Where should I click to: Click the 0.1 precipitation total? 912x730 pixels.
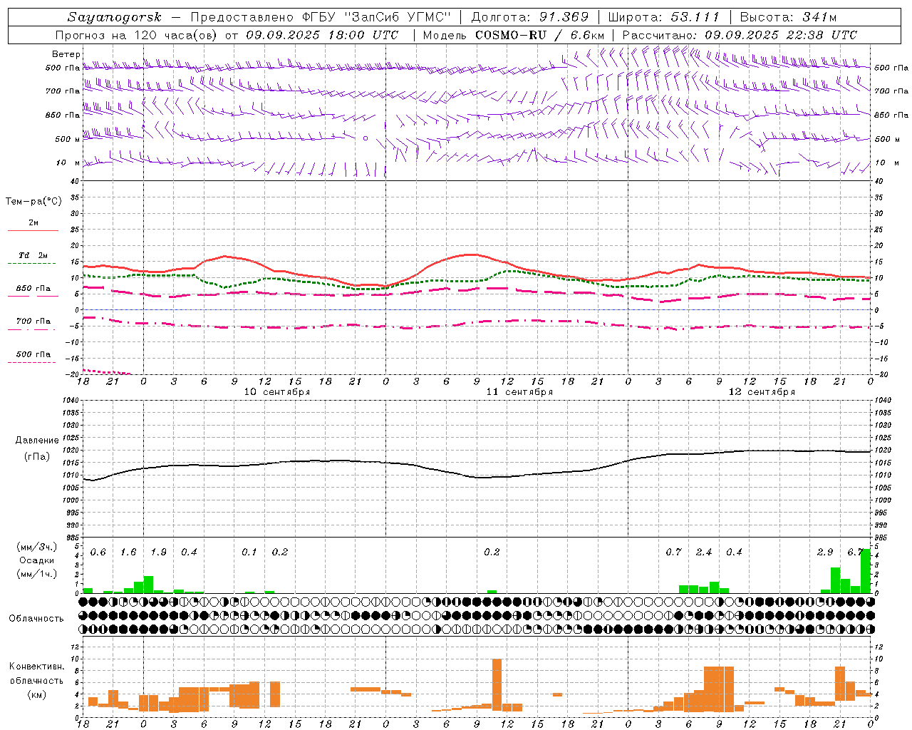tap(249, 552)
